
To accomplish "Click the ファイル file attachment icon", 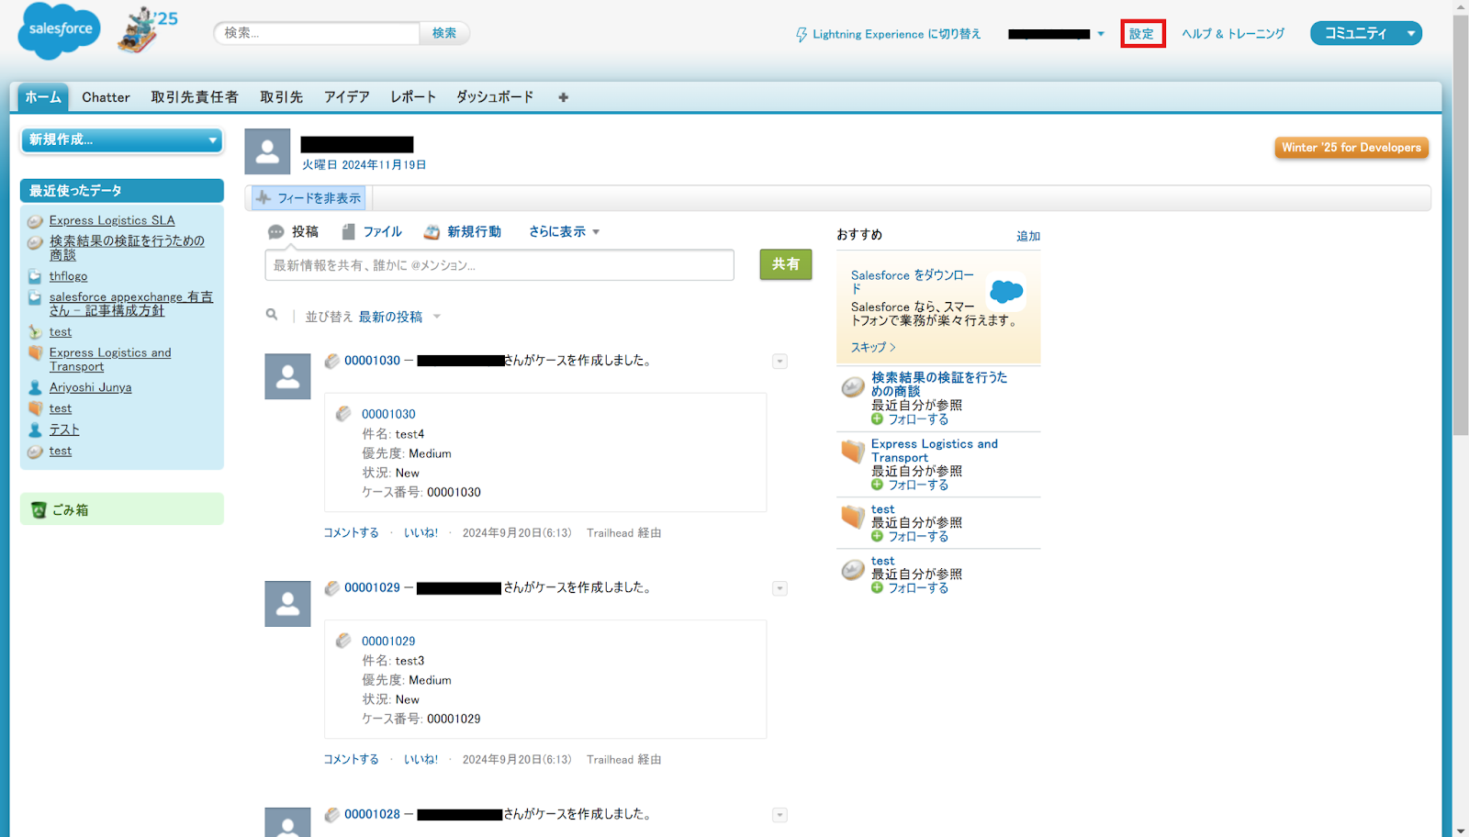I will pos(348,231).
